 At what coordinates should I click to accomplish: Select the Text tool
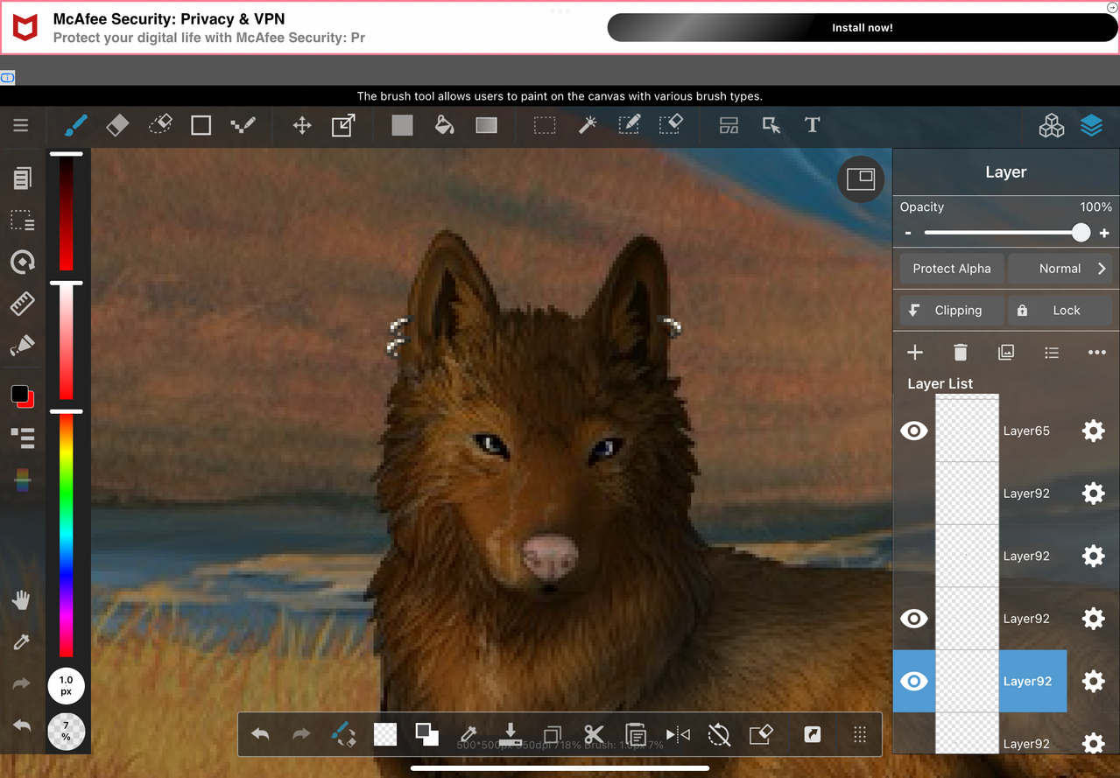coord(812,125)
